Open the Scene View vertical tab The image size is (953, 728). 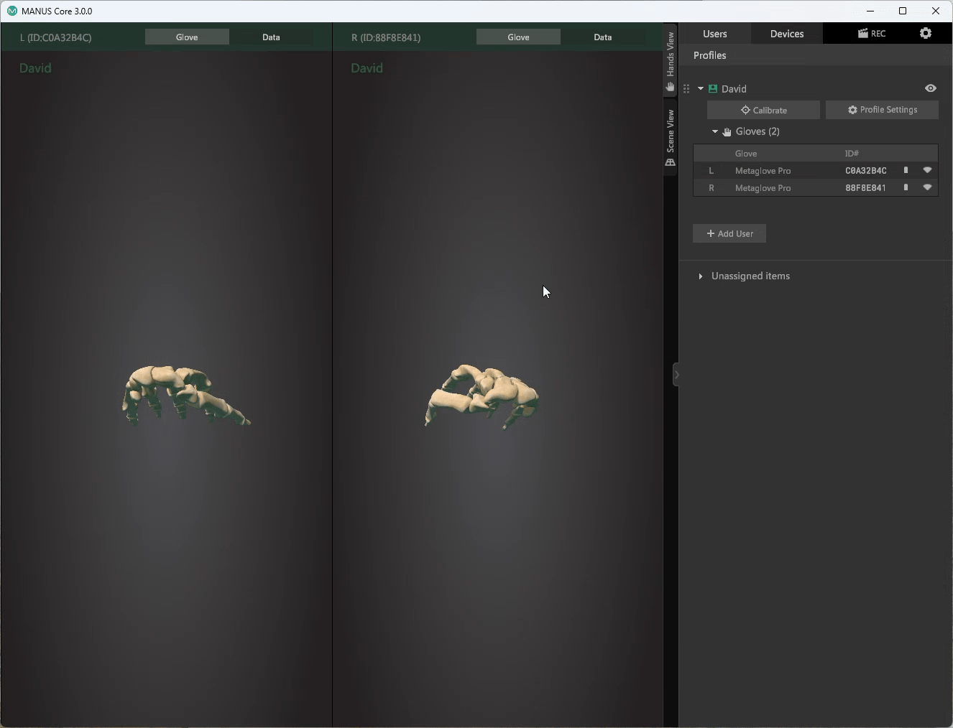pos(671,136)
